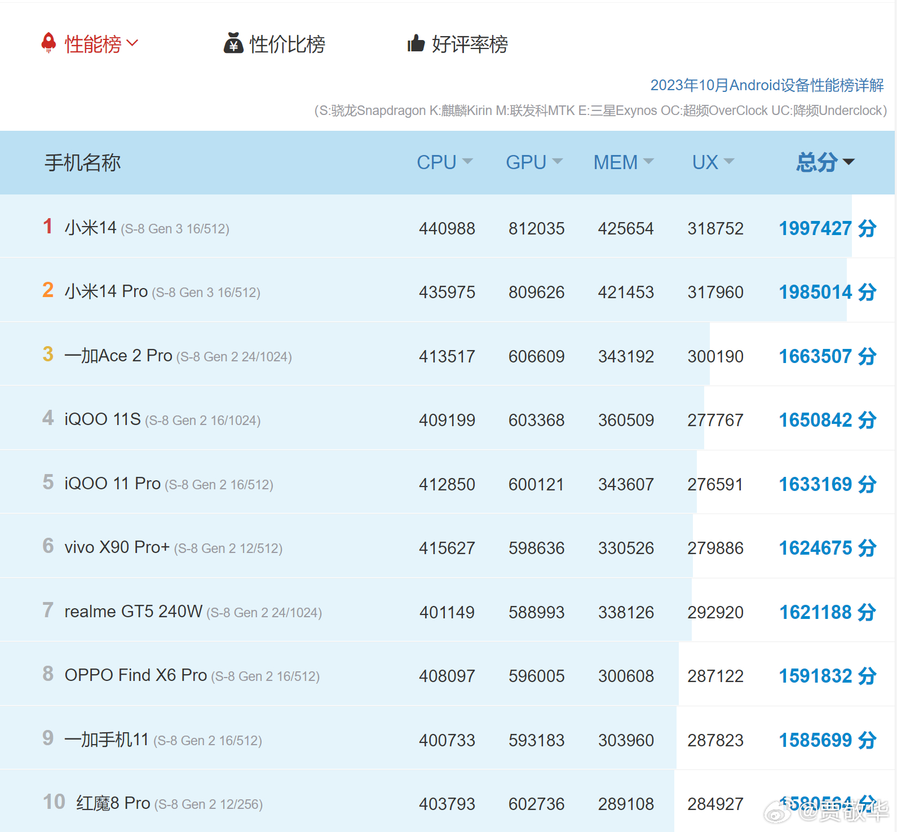Switch to the 好评率榜 tab
Viewport: 897px width, 832px height.
pyautogui.click(x=470, y=44)
